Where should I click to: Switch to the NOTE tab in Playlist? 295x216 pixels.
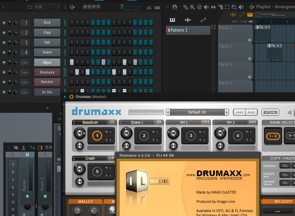click(235, 22)
